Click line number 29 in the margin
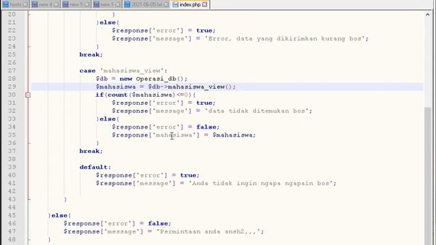 pyautogui.click(x=12, y=86)
